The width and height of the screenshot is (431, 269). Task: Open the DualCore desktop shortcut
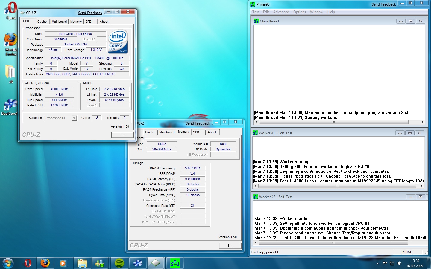[x=10, y=107]
